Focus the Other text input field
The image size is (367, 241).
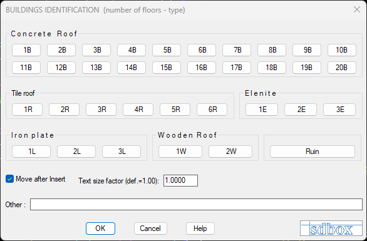(x=196, y=205)
